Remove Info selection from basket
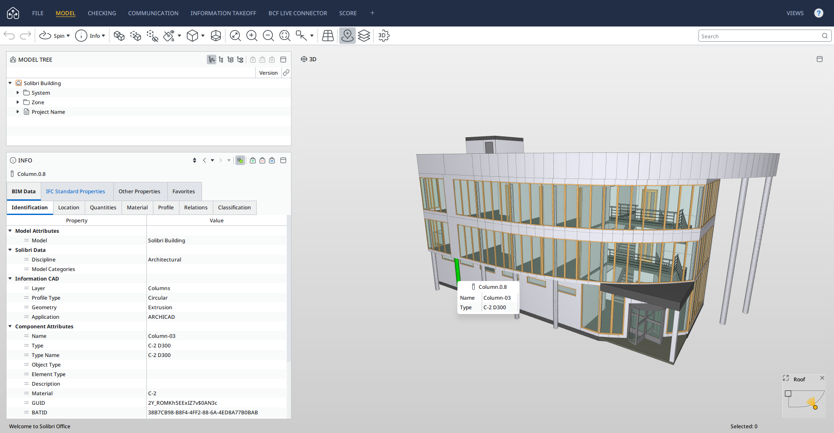The height and width of the screenshot is (433, 834). coord(262,160)
